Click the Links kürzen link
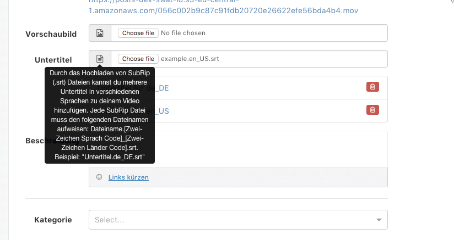This screenshot has width=454, height=240. click(128, 177)
